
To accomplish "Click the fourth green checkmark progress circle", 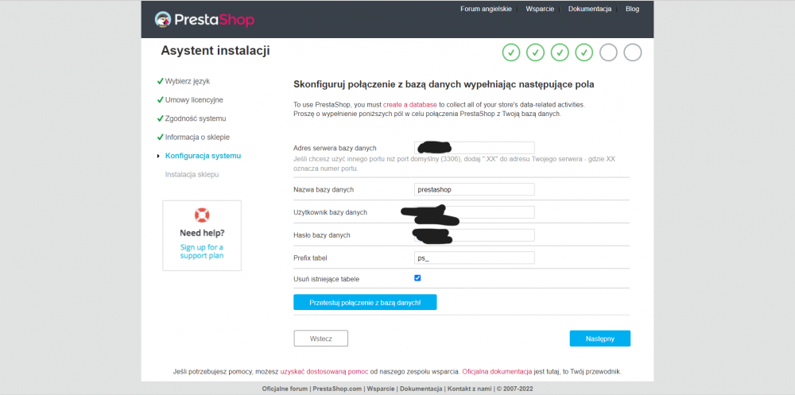I will [584, 52].
